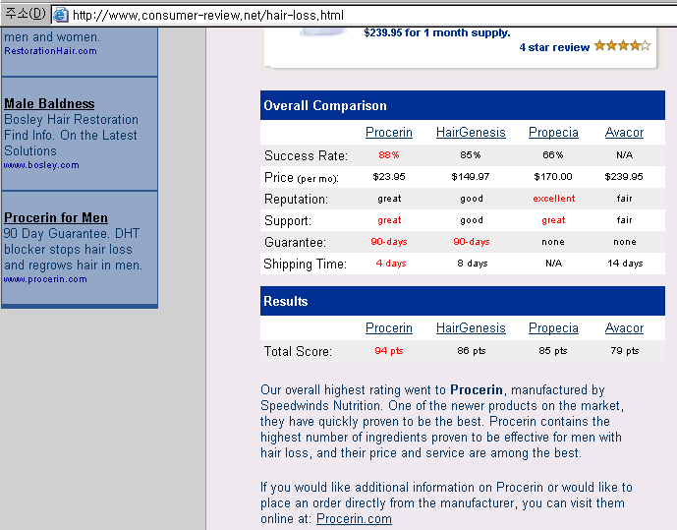Select the '86 pts' total score
Image resolution: width=677 pixels, height=530 pixels.
tap(472, 351)
